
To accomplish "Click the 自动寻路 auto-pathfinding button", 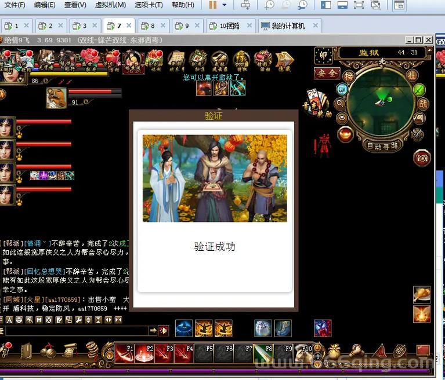I will pyautogui.click(x=382, y=146).
